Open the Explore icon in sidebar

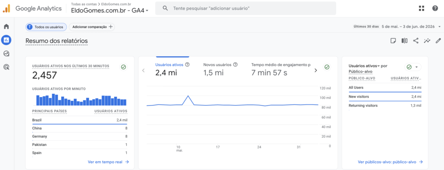(x=6, y=53)
